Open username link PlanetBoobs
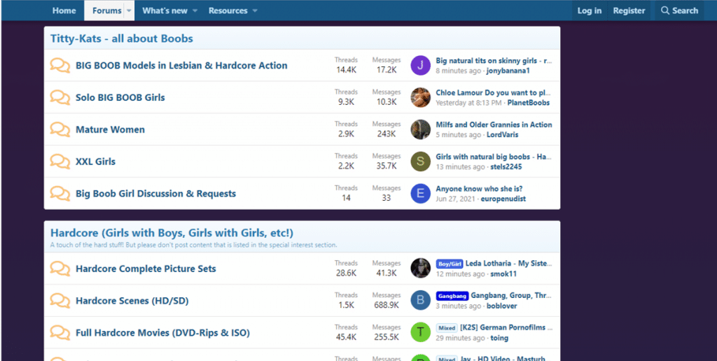Image resolution: width=717 pixels, height=361 pixels. pyautogui.click(x=528, y=103)
